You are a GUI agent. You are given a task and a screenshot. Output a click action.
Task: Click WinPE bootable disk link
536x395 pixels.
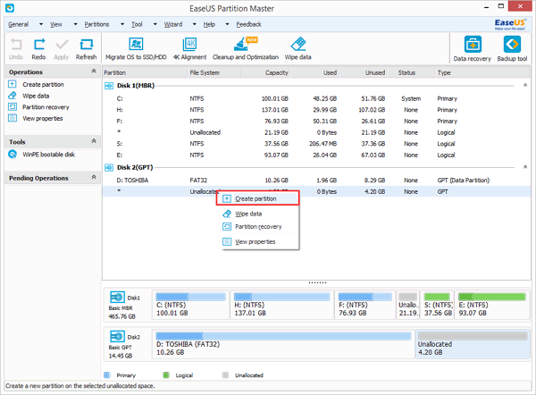48,155
